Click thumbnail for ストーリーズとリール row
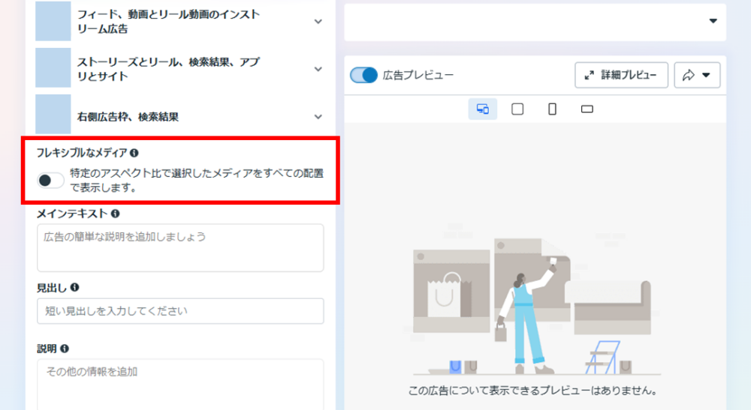This screenshot has width=751, height=410. click(53, 67)
